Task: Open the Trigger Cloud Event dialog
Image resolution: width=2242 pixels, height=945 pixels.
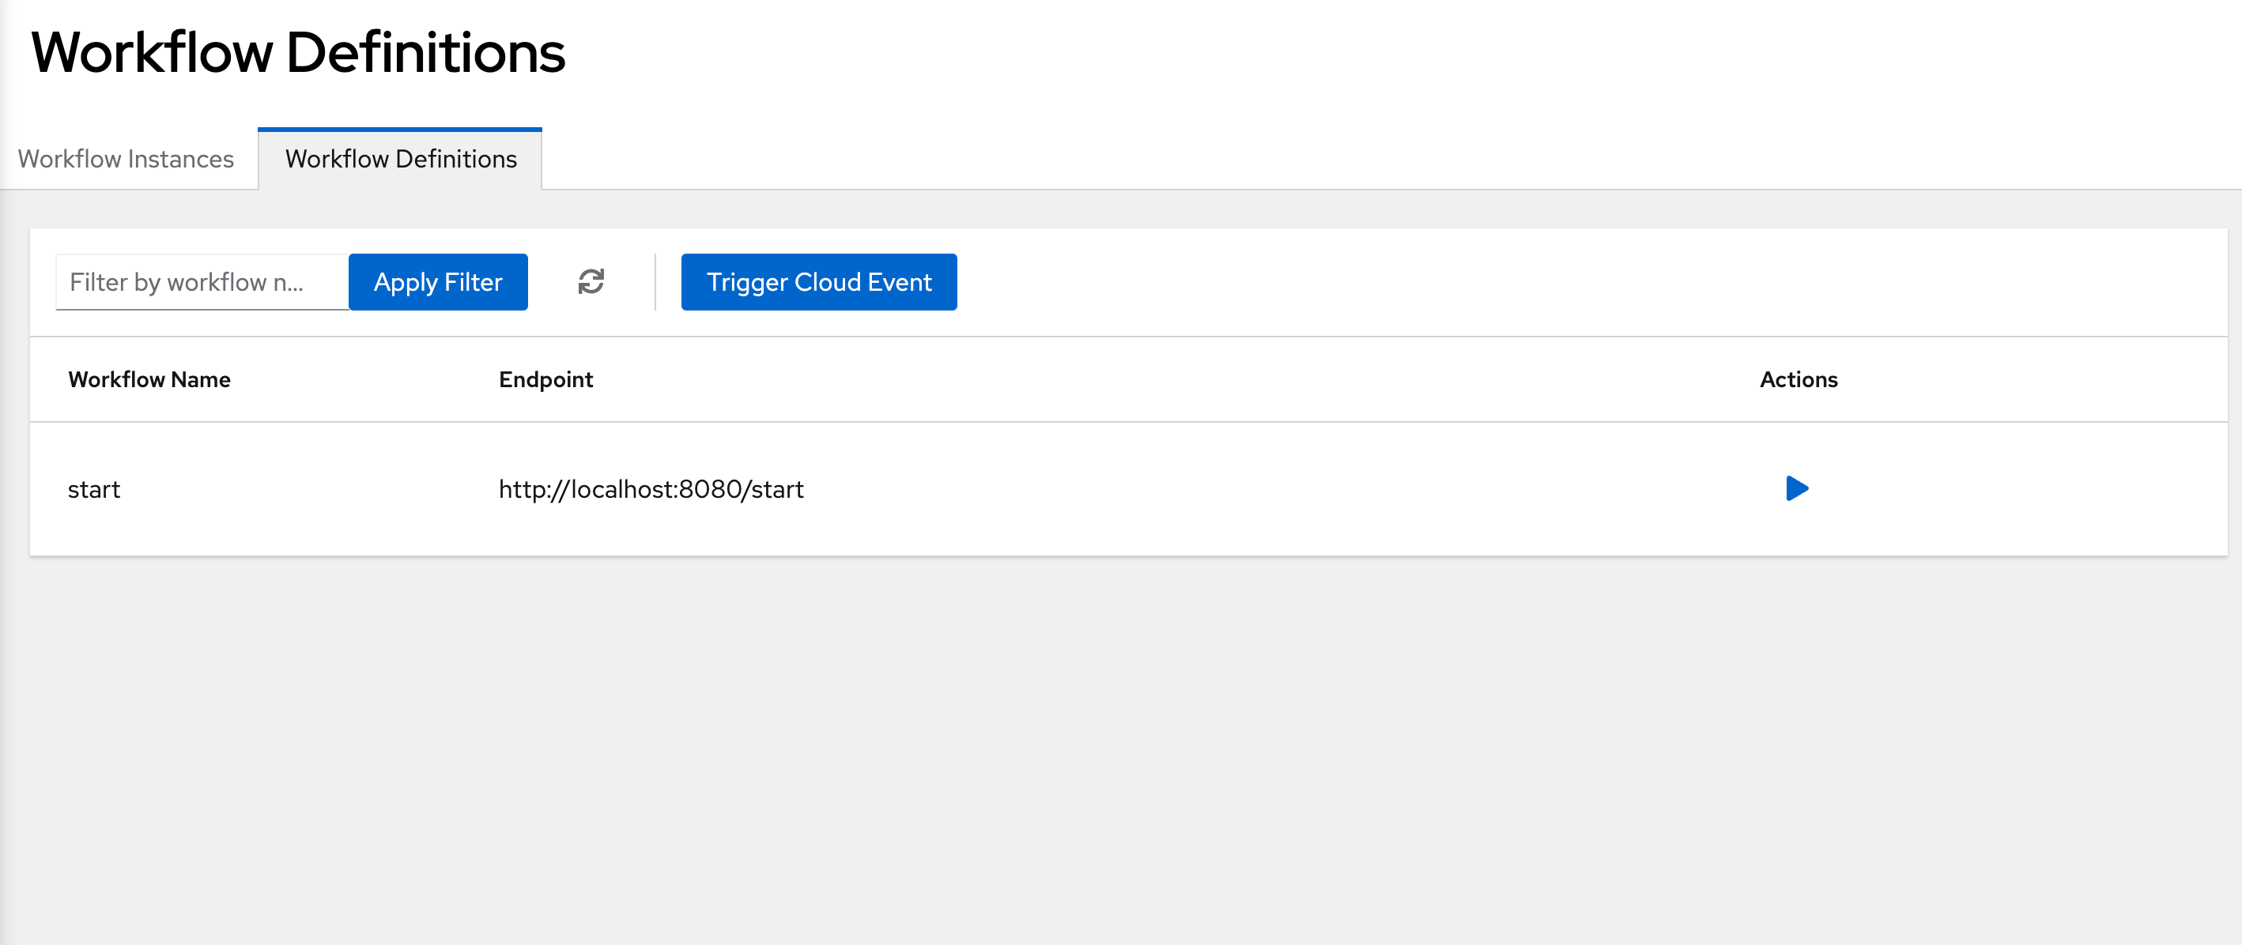Action: click(x=818, y=281)
